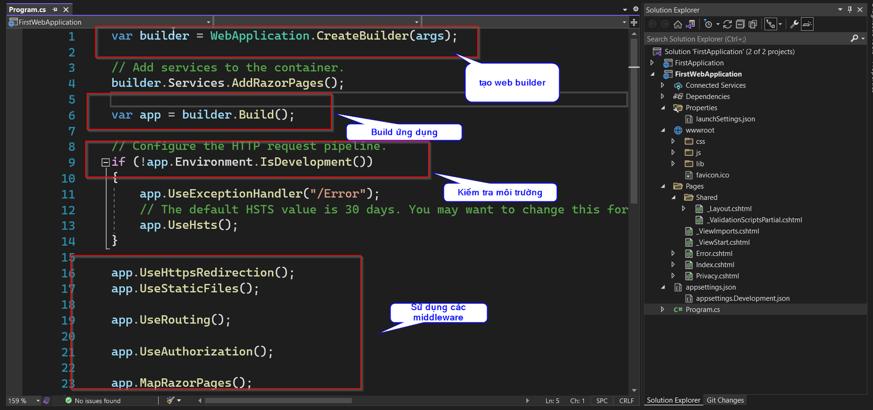Viewport: 873px width, 410px height.
Task: Open Solution Explorer window position menu
Action: [x=840, y=10]
